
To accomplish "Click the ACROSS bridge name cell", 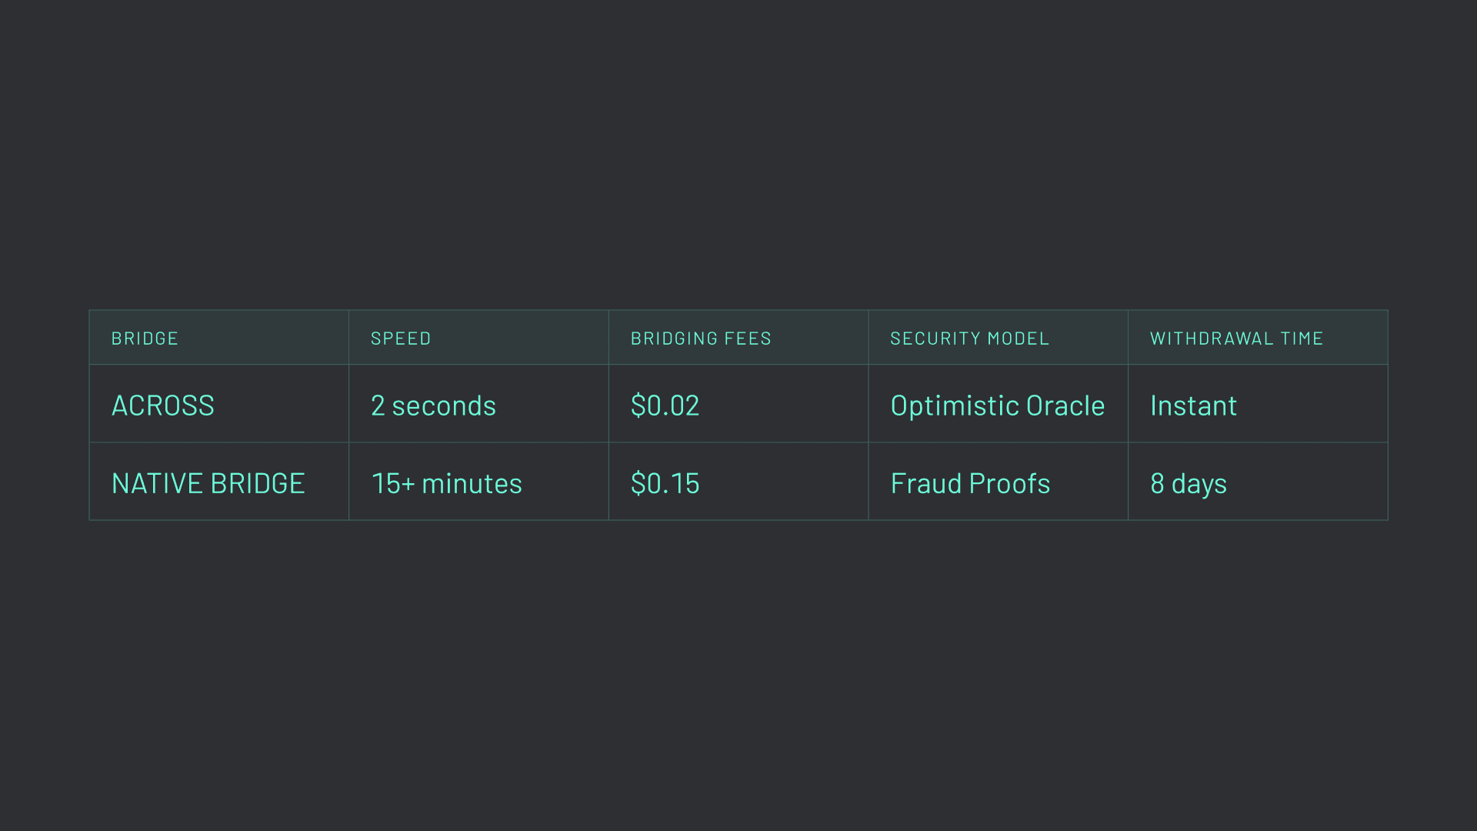I will 163,405.
